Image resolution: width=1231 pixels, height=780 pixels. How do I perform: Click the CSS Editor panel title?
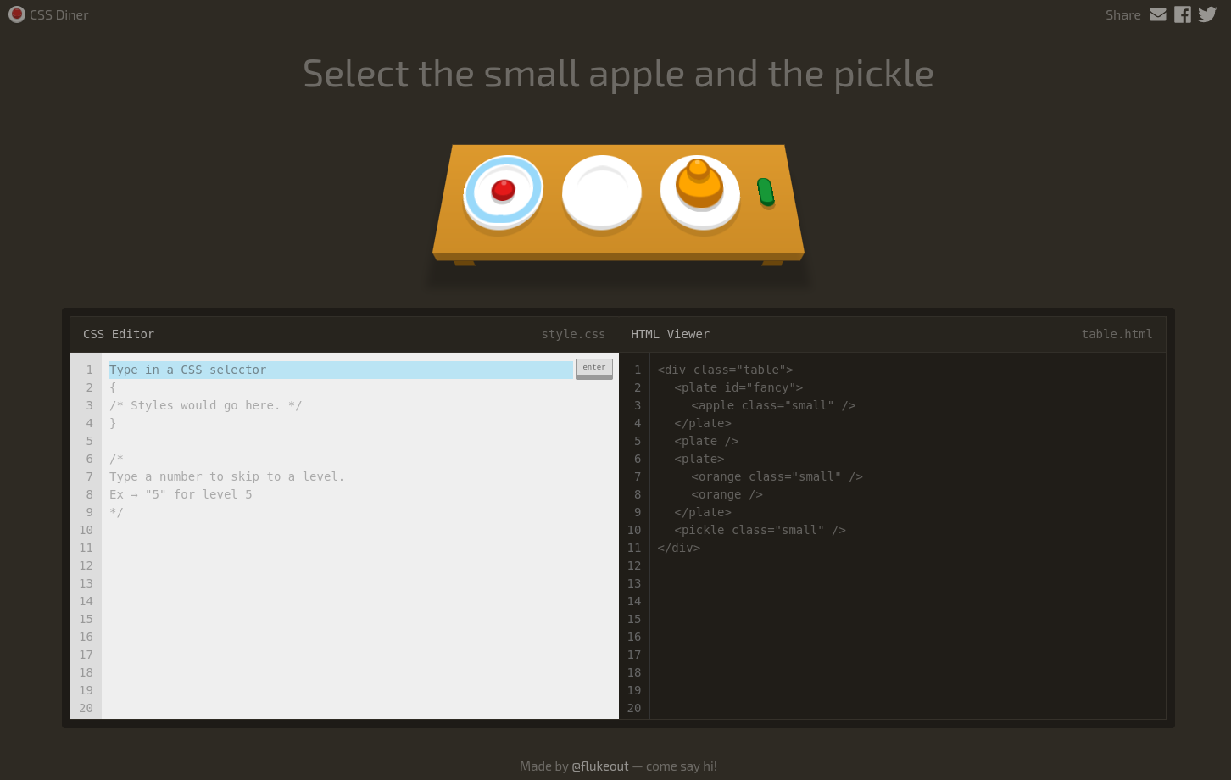[119, 334]
